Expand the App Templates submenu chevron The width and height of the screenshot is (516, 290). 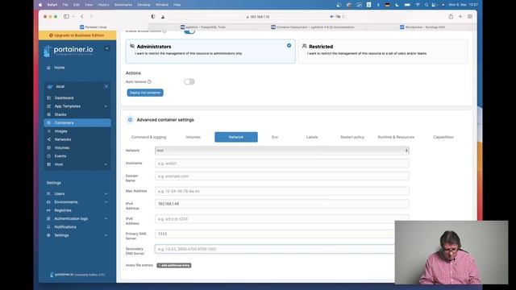click(106, 106)
